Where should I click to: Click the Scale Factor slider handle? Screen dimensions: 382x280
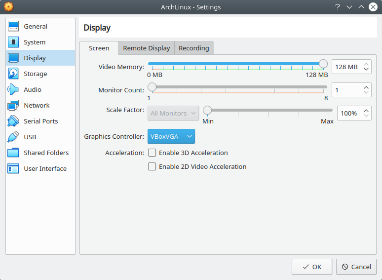[207, 110]
